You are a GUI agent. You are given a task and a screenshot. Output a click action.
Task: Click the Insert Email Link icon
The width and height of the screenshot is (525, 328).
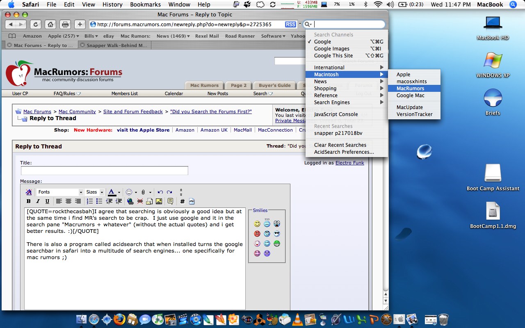[149, 201]
